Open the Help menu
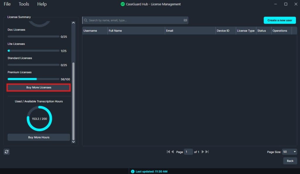300x174 pixels. click(x=42, y=4)
